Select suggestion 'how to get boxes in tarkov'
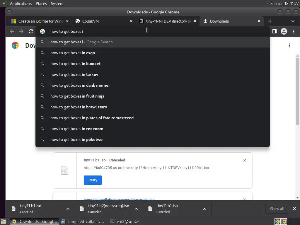Image resolution: width=300 pixels, height=225 pixels. [152, 74]
